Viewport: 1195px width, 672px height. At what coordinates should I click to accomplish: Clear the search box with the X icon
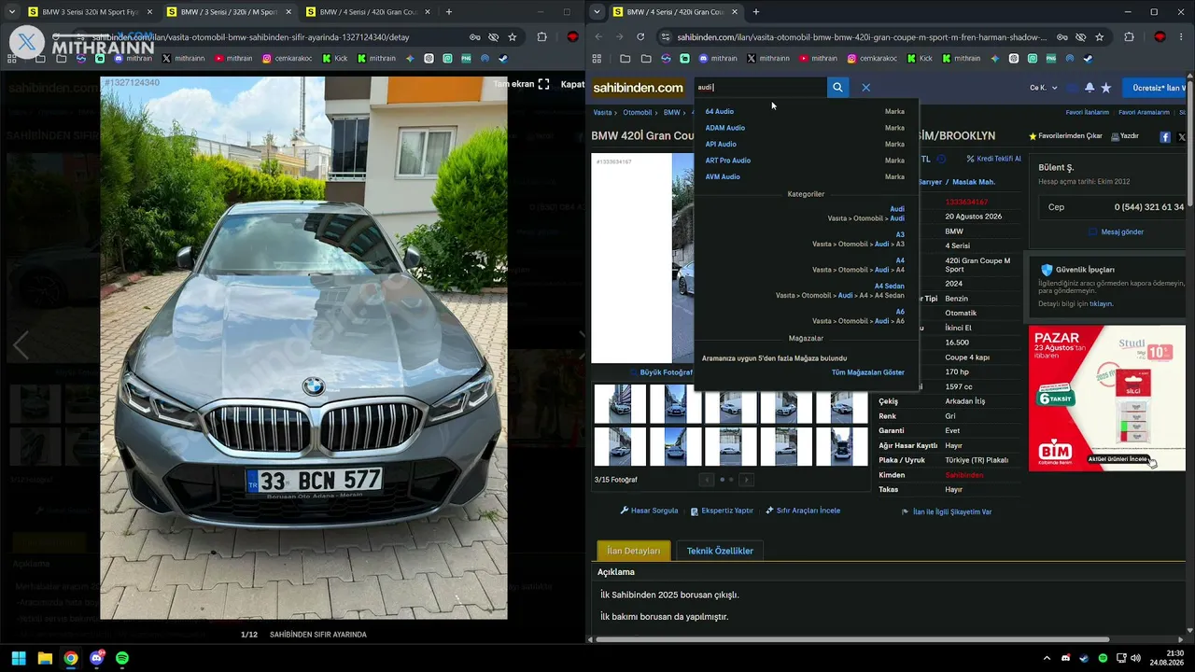point(866,88)
